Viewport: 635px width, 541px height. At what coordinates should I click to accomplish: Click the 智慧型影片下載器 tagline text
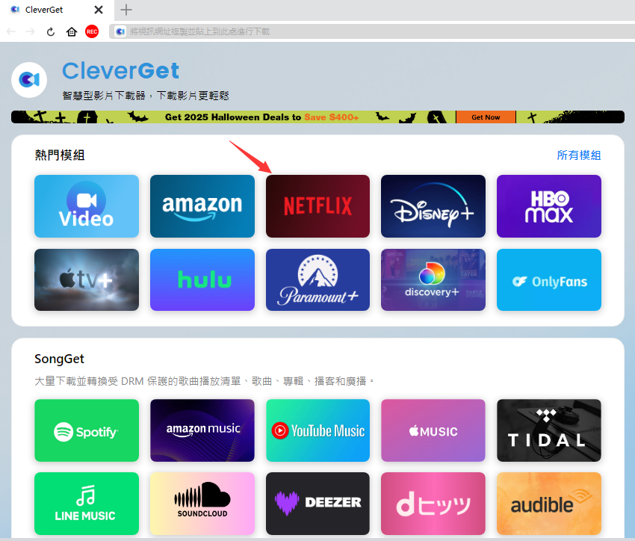click(x=146, y=96)
